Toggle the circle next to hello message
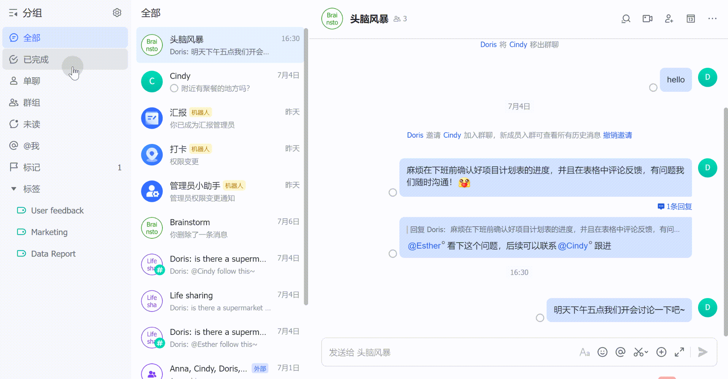The width and height of the screenshot is (728, 379). tap(653, 88)
